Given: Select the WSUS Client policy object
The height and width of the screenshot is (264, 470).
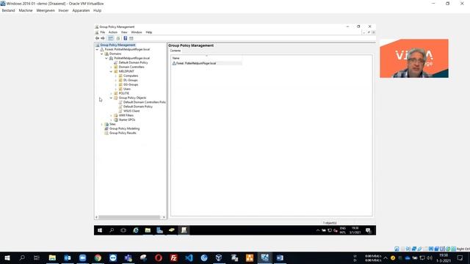Looking at the screenshot, I should point(131,111).
